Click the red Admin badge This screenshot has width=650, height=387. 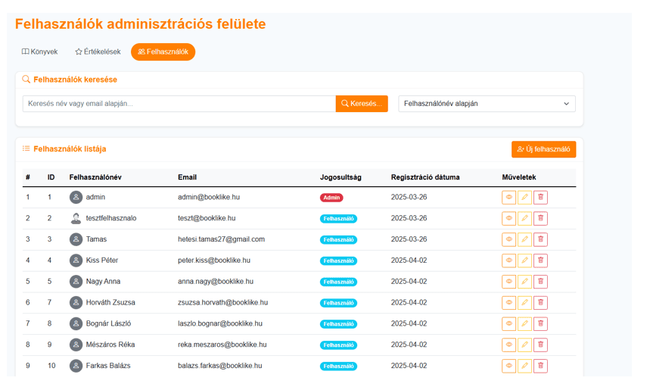tap(331, 198)
